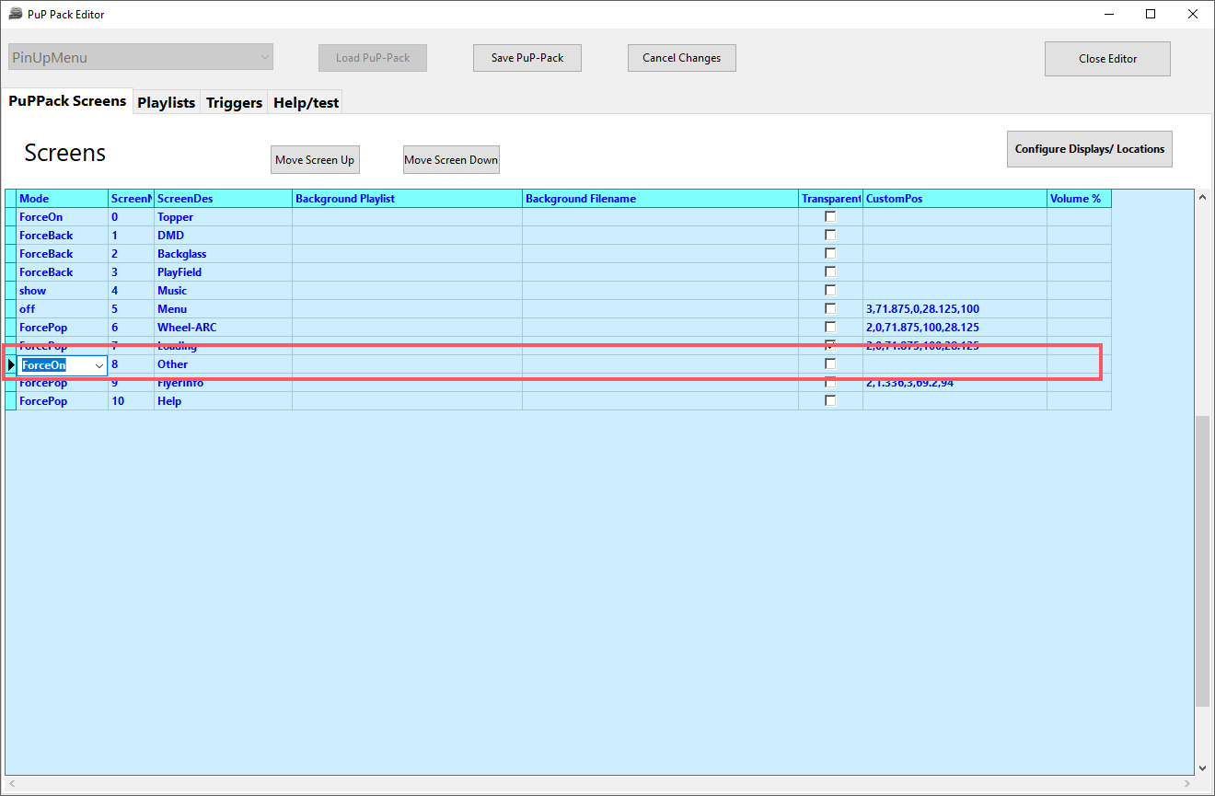The height and width of the screenshot is (796, 1215).
Task: Expand the PinUpMenu pack selector dropdown
Action: (265, 57)
